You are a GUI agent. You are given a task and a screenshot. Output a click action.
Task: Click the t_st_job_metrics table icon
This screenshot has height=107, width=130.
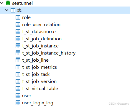(18, 67)
